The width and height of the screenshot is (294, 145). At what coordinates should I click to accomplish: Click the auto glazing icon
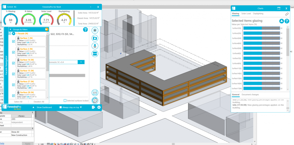coord(95,93)
